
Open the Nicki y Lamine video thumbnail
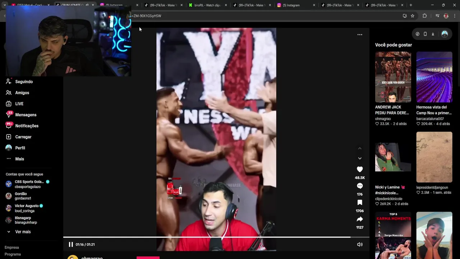click(393, 157)
